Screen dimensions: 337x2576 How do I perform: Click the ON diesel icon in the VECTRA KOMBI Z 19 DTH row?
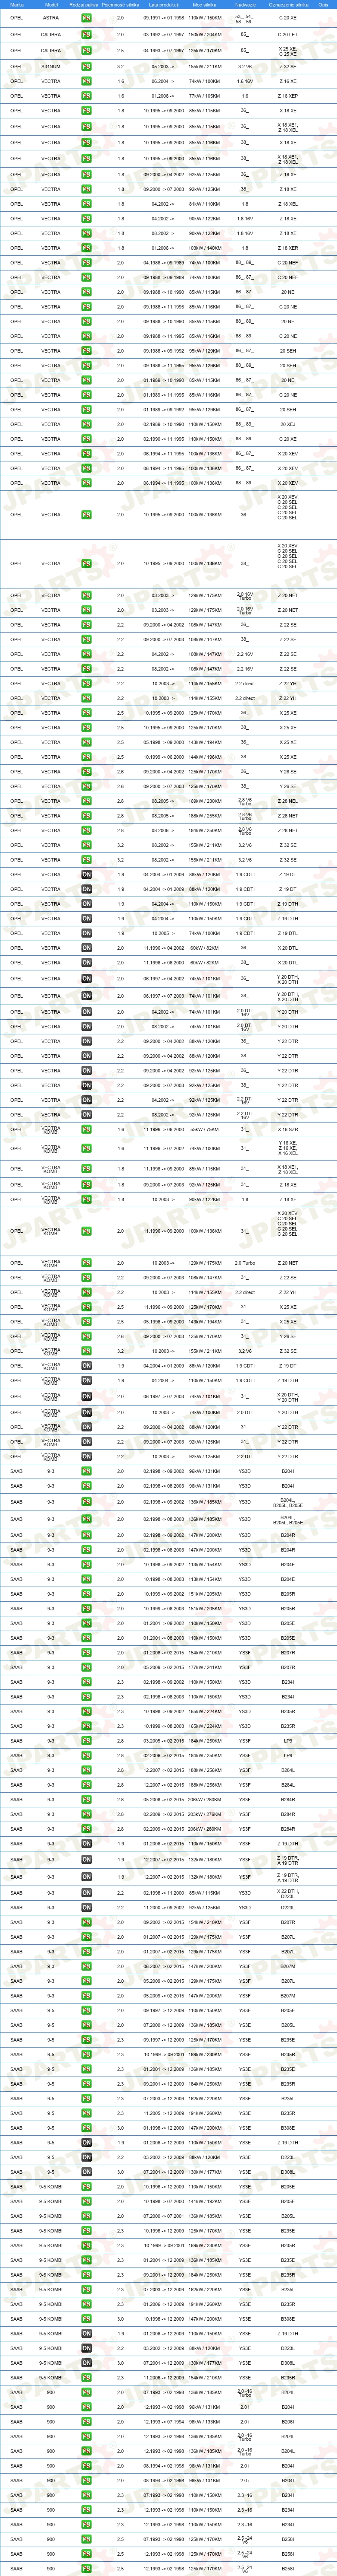87,1381
